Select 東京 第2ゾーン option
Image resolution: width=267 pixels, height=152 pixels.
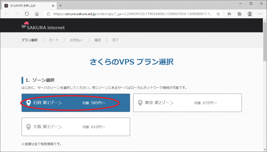(x=187, y=103)
